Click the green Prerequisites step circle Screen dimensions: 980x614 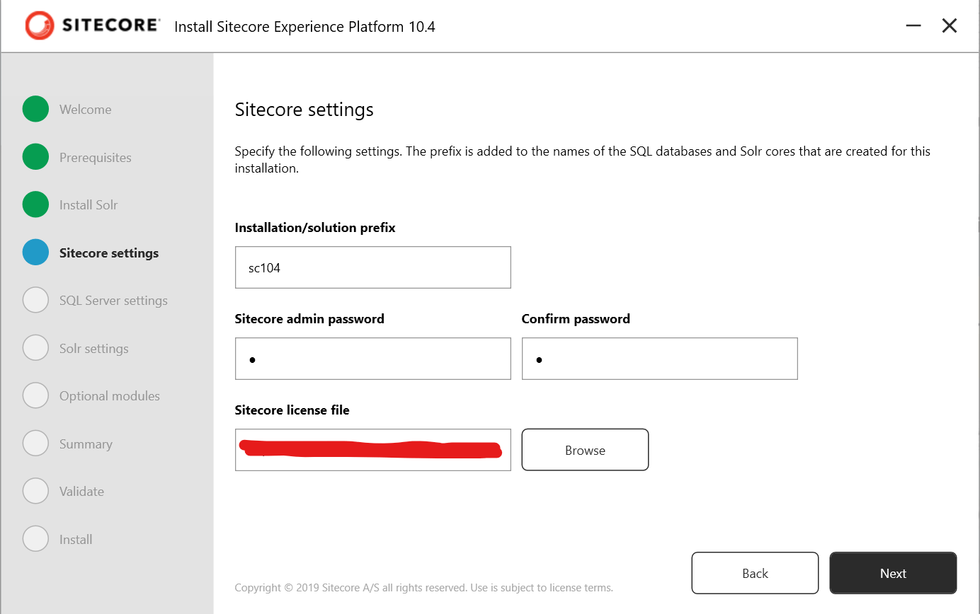point(35,157)
